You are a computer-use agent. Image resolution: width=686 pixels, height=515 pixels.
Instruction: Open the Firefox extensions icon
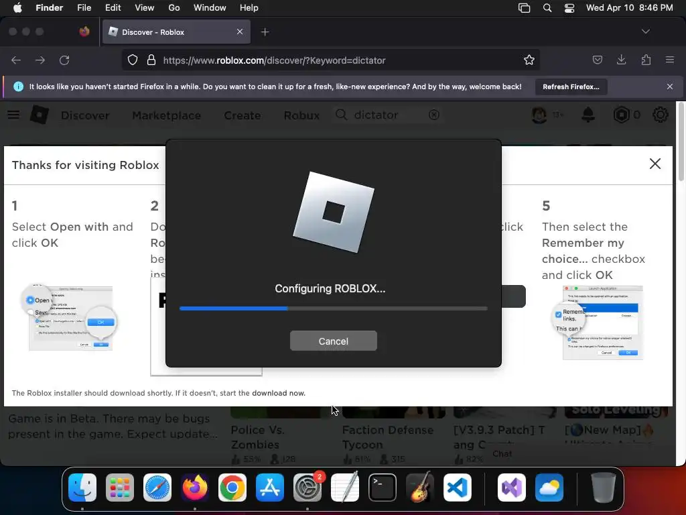pos(646,60)
